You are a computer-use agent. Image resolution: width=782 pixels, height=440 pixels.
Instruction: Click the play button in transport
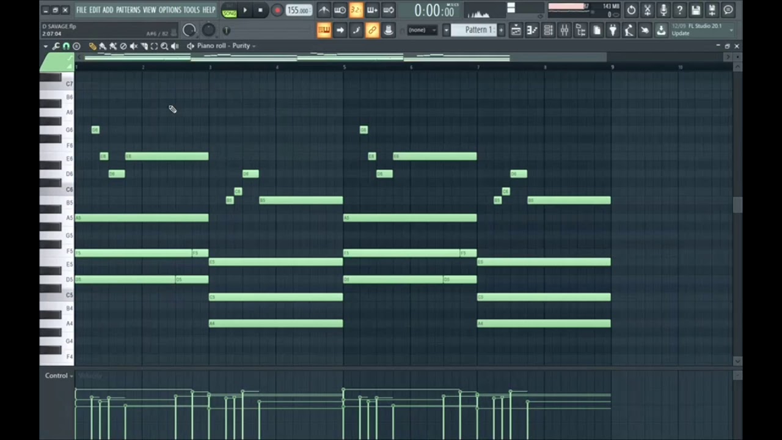point(245,10)
